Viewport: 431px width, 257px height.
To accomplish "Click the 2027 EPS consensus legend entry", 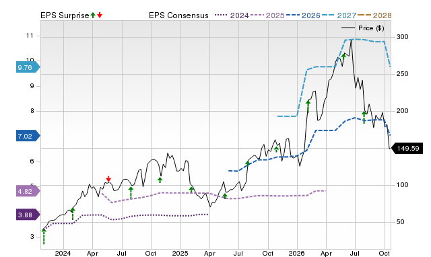I will coord(339,15).
